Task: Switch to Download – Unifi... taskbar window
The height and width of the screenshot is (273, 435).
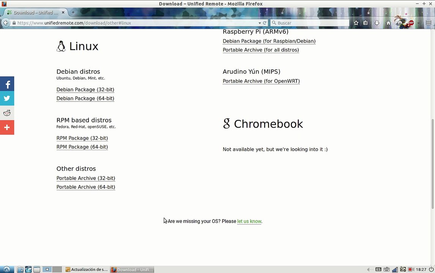Action: [132, 269]
